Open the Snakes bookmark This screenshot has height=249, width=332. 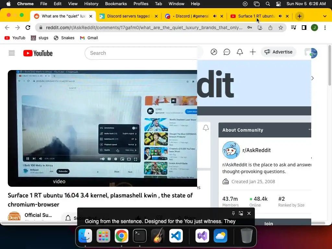[x=64, y=38]
